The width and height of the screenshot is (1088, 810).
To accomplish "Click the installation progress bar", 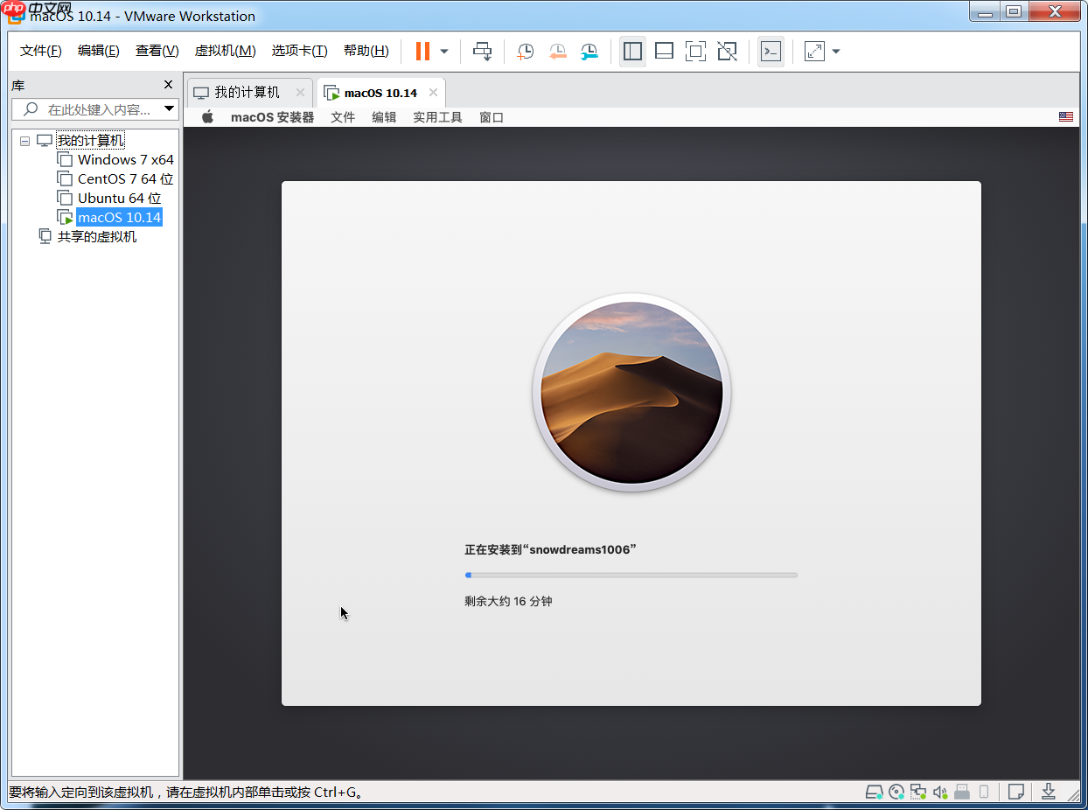I will tap(631, 575).
